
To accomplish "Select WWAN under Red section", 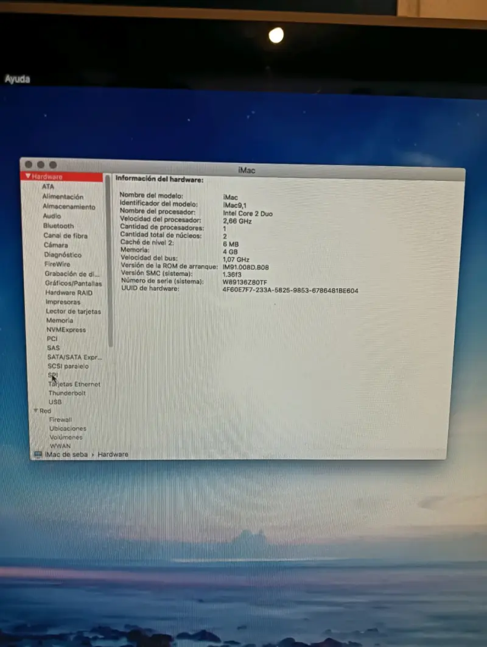I will (60, 445).
